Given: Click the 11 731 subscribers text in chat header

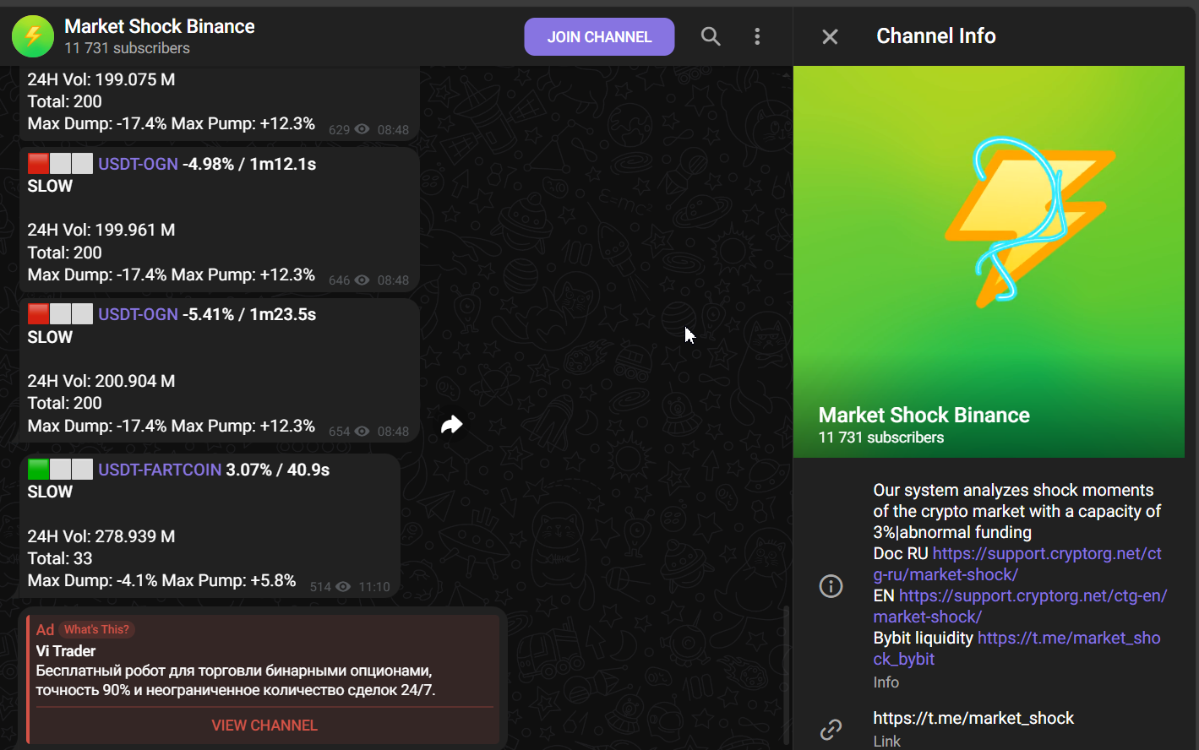Looking at the screenshot, I should point(128,48).
